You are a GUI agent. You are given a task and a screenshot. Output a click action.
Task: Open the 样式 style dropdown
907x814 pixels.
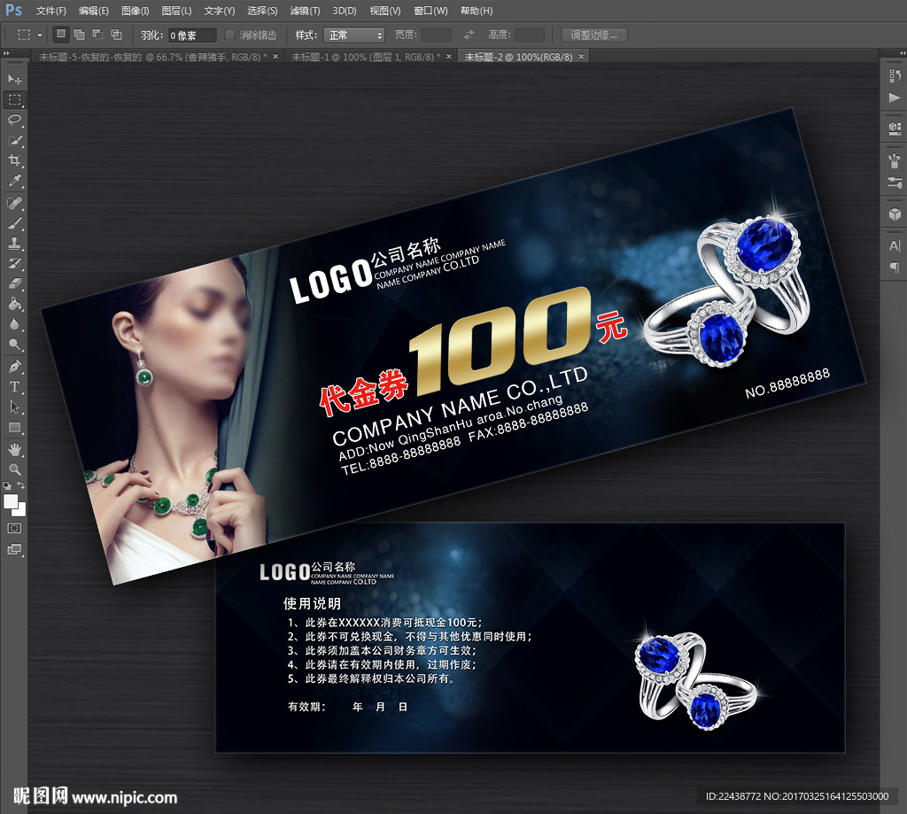353,35
